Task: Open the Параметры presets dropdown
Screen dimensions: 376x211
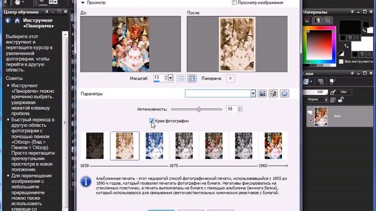Action: point(253,94)
